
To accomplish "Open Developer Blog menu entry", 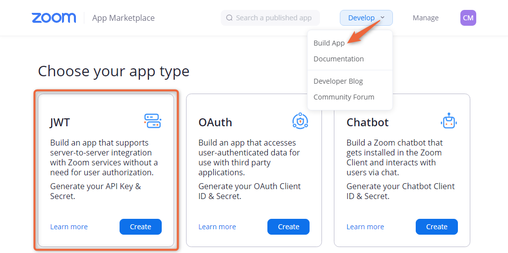I will click(338, 81).
